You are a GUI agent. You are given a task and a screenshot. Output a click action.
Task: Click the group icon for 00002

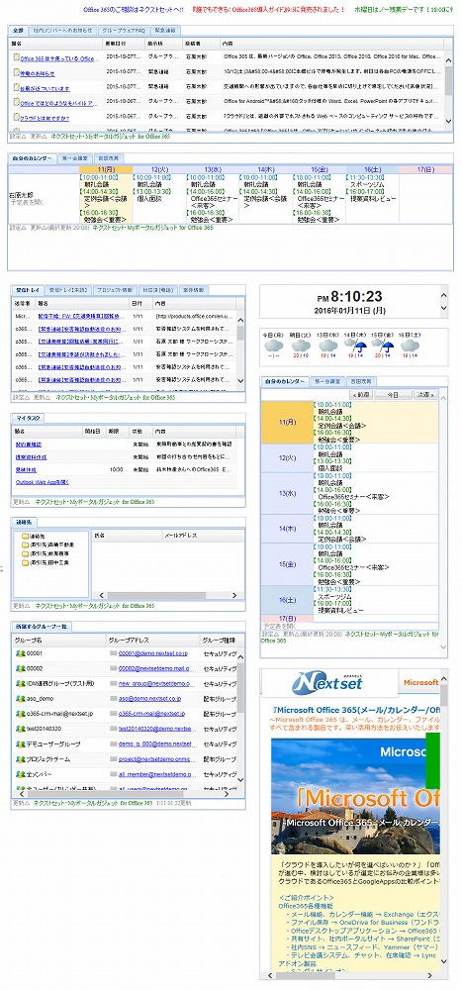pos(20,668)
